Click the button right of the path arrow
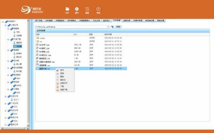This screenshot has height=133, width=214. click(118, 27)
